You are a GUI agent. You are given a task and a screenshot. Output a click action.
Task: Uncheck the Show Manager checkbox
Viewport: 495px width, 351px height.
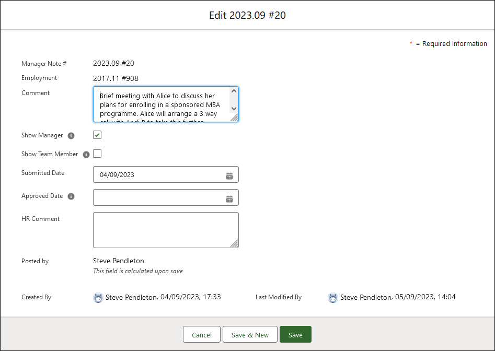coord(97,135)
